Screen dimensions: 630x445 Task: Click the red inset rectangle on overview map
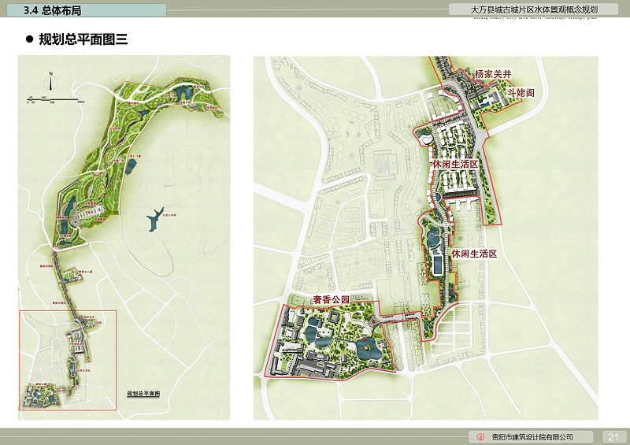point(67,311)
